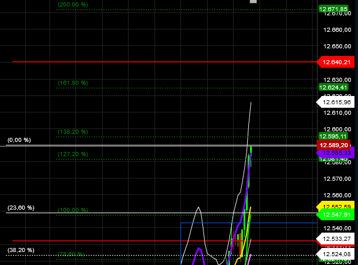This screenshot has width=358, height=265.
Task: Click the 12.630,00 axis price value
Action: tap(337, 80)
